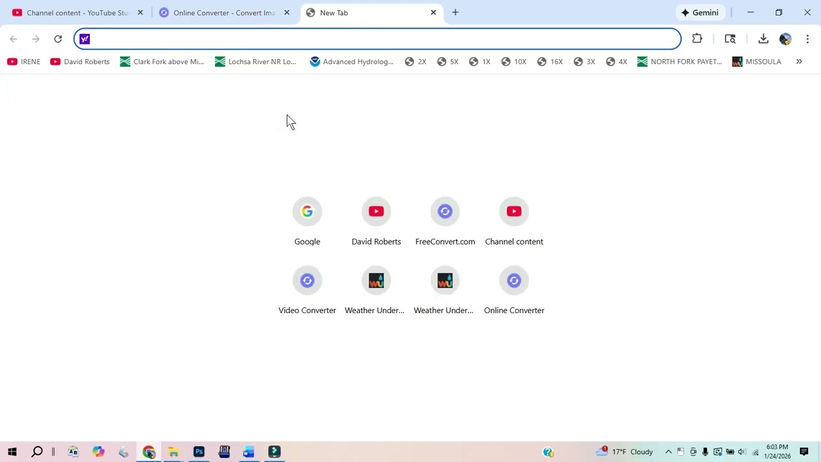The height and width of the screenshot is (462, 821).
Task: Open File Explorer from the taskbar
Action: pyautogui.click(x=173, y=452)
